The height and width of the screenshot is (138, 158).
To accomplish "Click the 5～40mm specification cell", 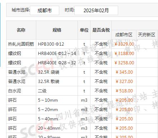I will point(57,119).
